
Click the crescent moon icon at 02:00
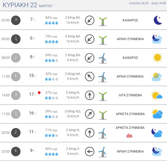tap(158, 20)
